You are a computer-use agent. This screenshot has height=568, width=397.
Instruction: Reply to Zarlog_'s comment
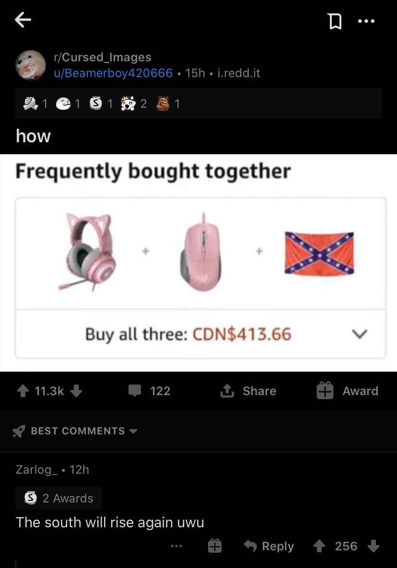269,546
